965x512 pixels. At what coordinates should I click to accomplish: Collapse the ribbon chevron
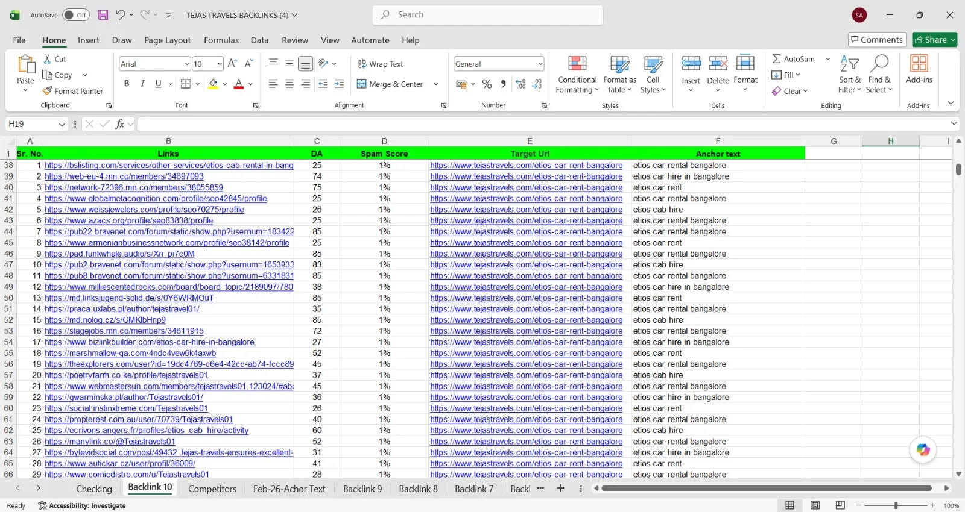[951, 103]
